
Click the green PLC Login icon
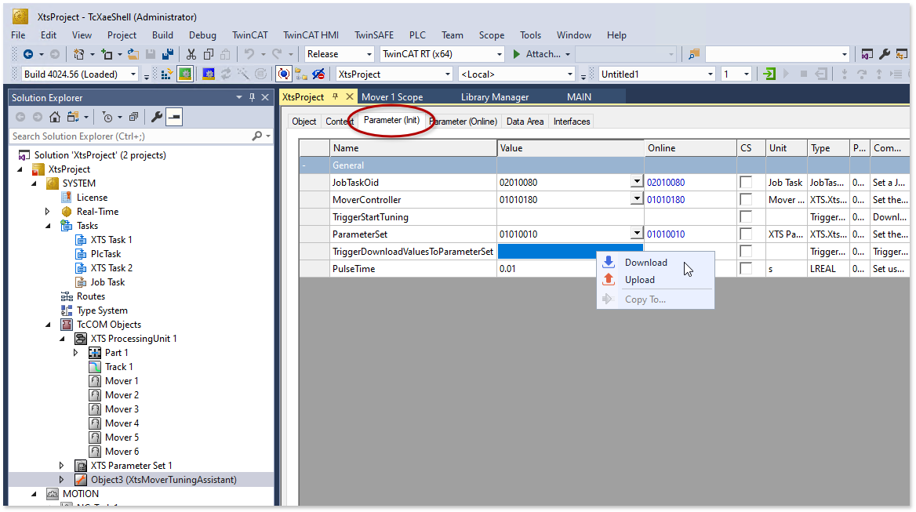pyautogui.click(x=769, y=74)
